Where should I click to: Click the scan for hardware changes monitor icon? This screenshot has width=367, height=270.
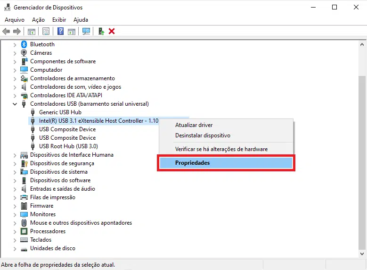tap(86, 31)
